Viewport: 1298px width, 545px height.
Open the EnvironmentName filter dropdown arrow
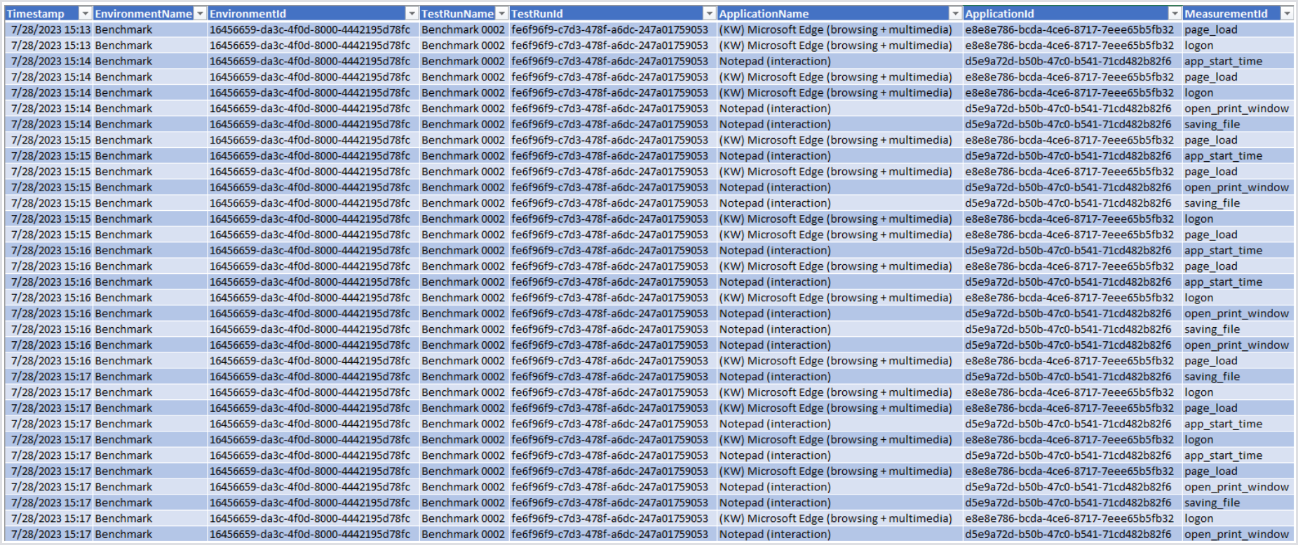(x=201, y=13)
